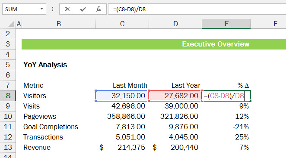This screenshot has height=158, width=286.
Task: Select column D header
Action: pyautogui.click(x=175, y=24)
